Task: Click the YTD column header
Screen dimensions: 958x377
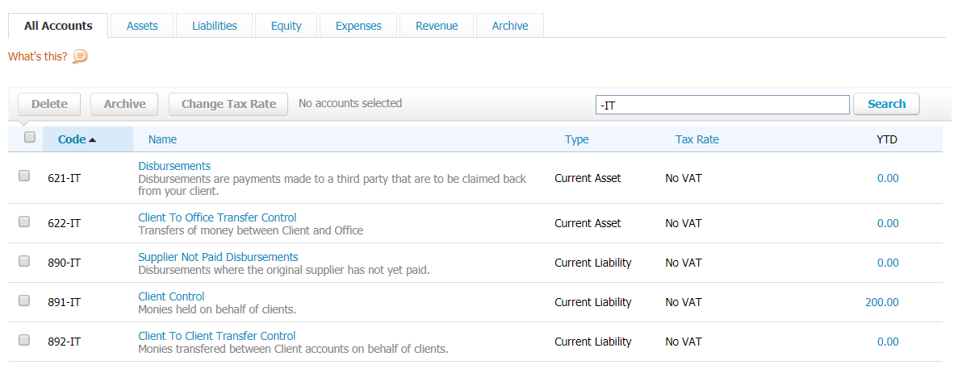Action: (886, 139)
